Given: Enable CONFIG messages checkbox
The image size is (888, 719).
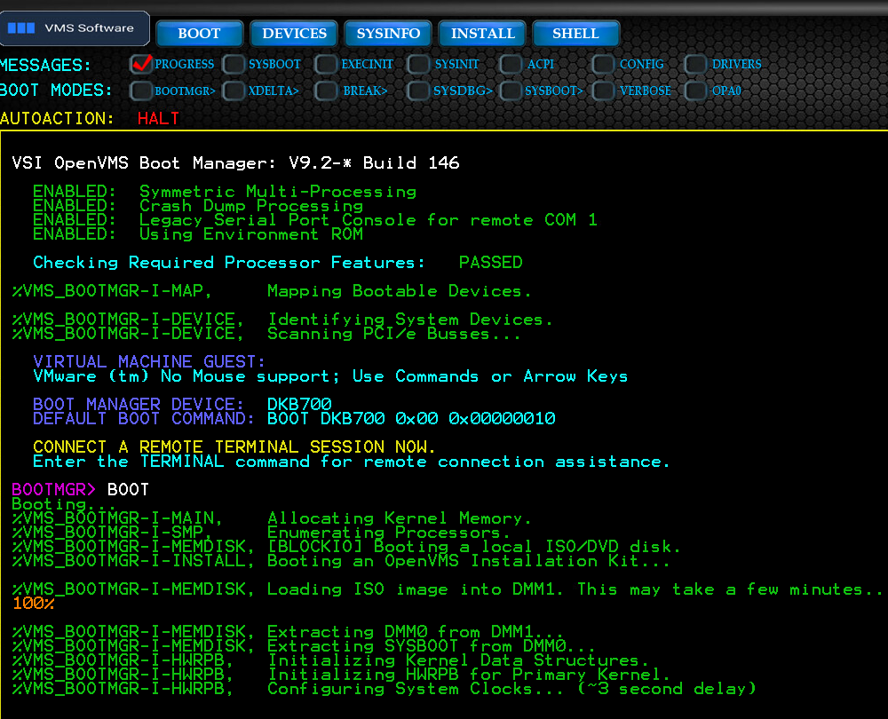Looking at the screenshot, I should [603, 64].
